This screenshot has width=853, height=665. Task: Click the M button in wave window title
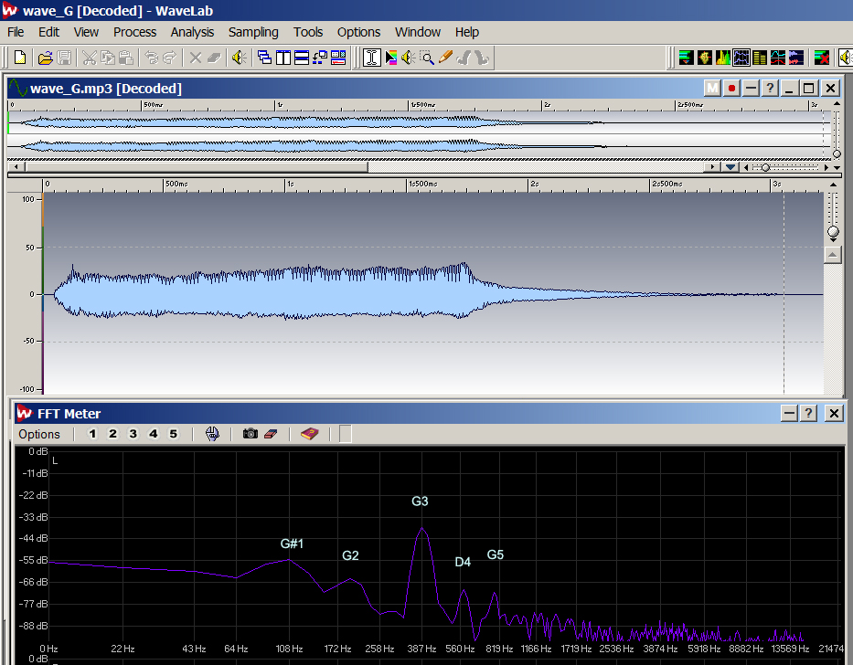[x=712, y=89]
